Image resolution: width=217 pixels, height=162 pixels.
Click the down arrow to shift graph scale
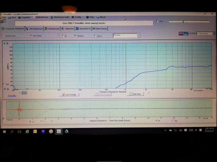coord(8,89)
